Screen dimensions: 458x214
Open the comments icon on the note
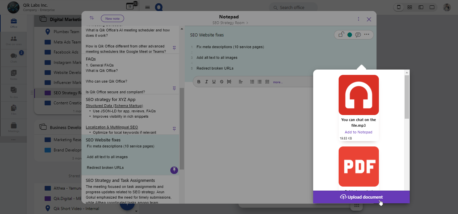coord(358,35)
